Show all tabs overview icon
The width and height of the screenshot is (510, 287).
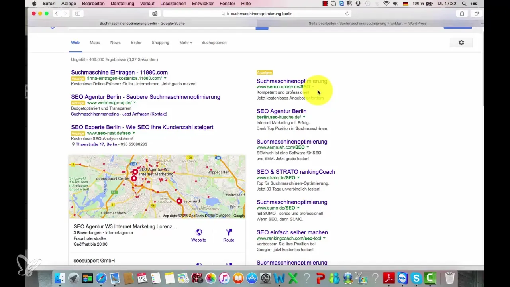click(x=476, y=13)
